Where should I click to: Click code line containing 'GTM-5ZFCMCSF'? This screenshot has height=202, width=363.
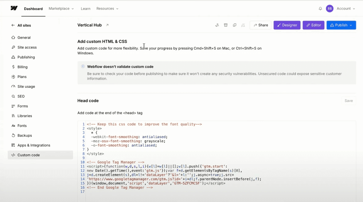pos(156,183)
